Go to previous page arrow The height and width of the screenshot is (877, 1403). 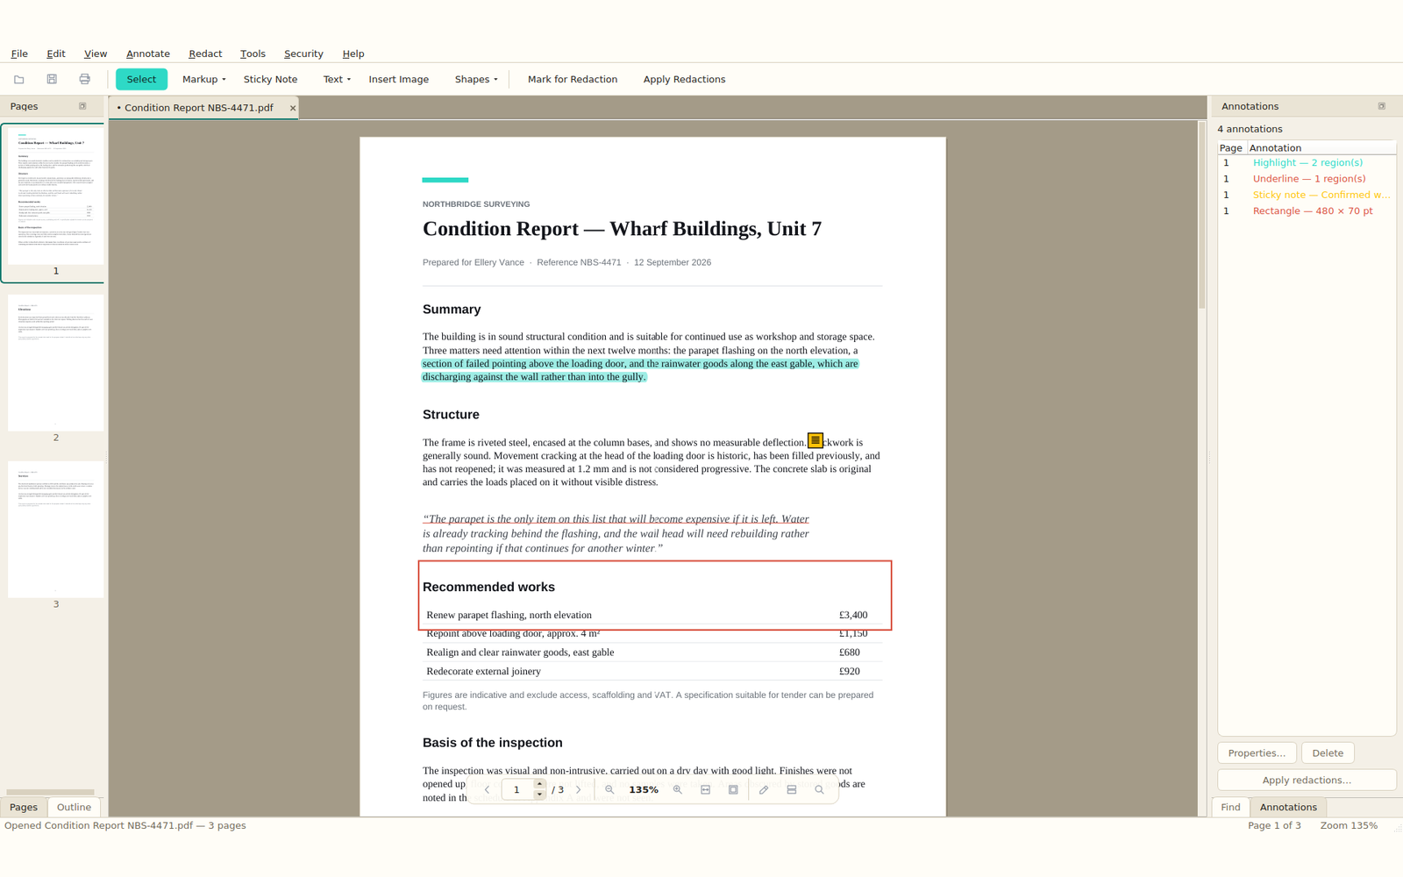(488, 789)
